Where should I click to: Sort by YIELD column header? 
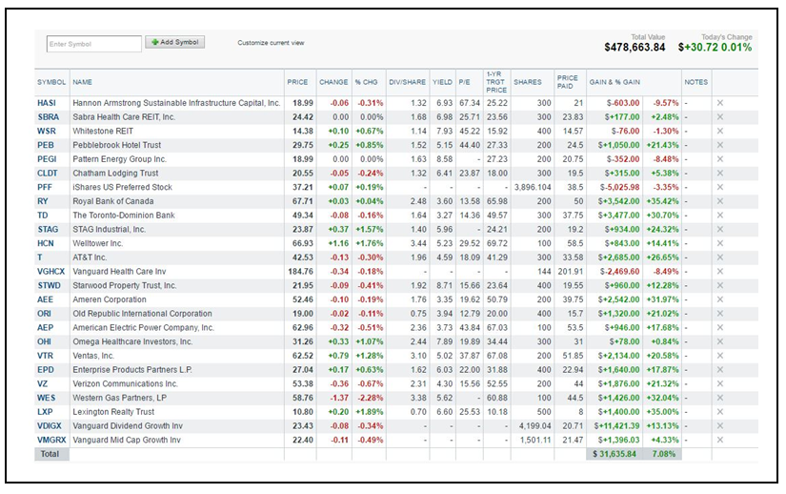click(x=442, y=82)
